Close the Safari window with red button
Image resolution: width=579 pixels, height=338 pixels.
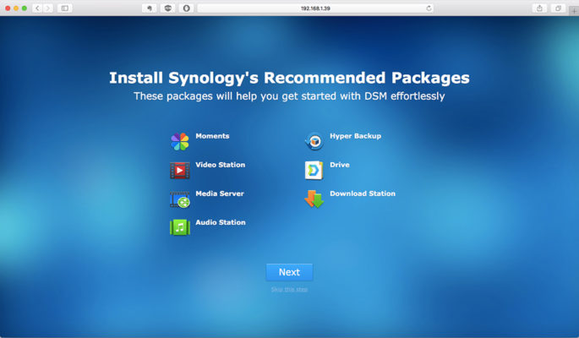point(8,8)
